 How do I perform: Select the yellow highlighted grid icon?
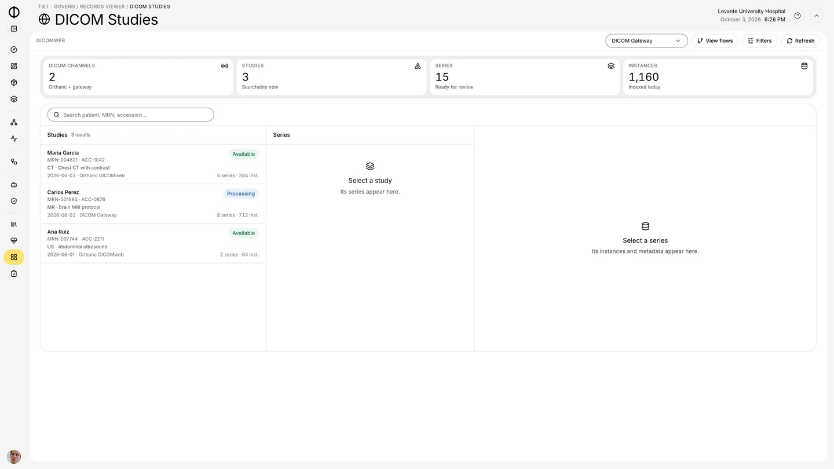point(14,257)
